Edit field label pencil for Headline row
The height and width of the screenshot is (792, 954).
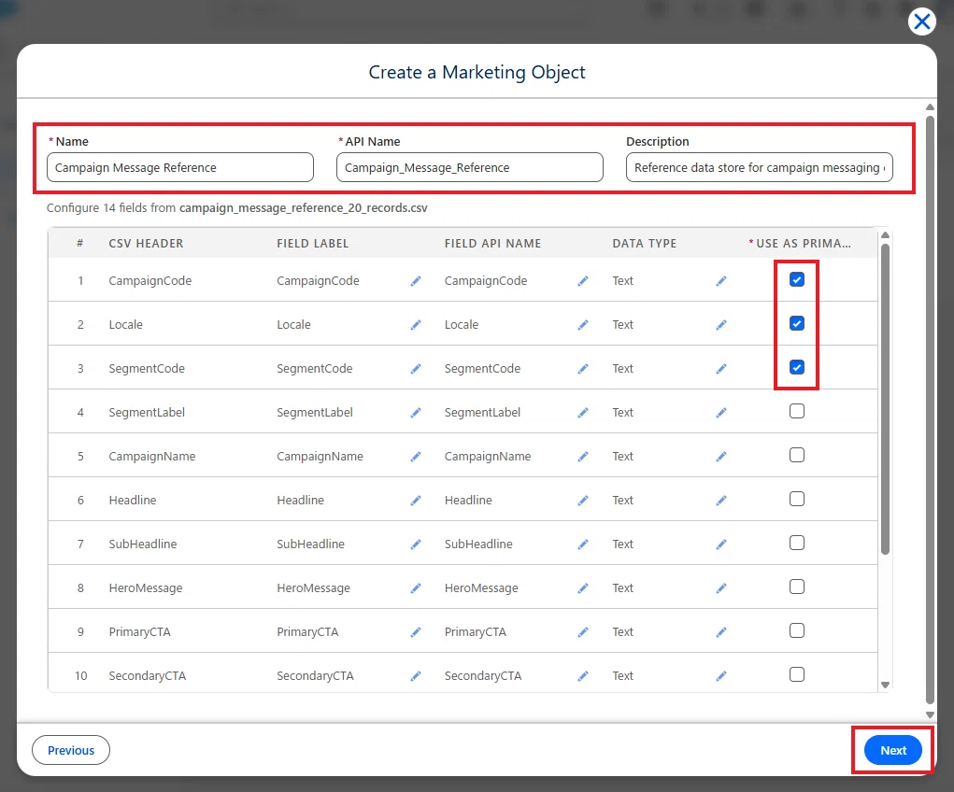(x=416, y=500)
